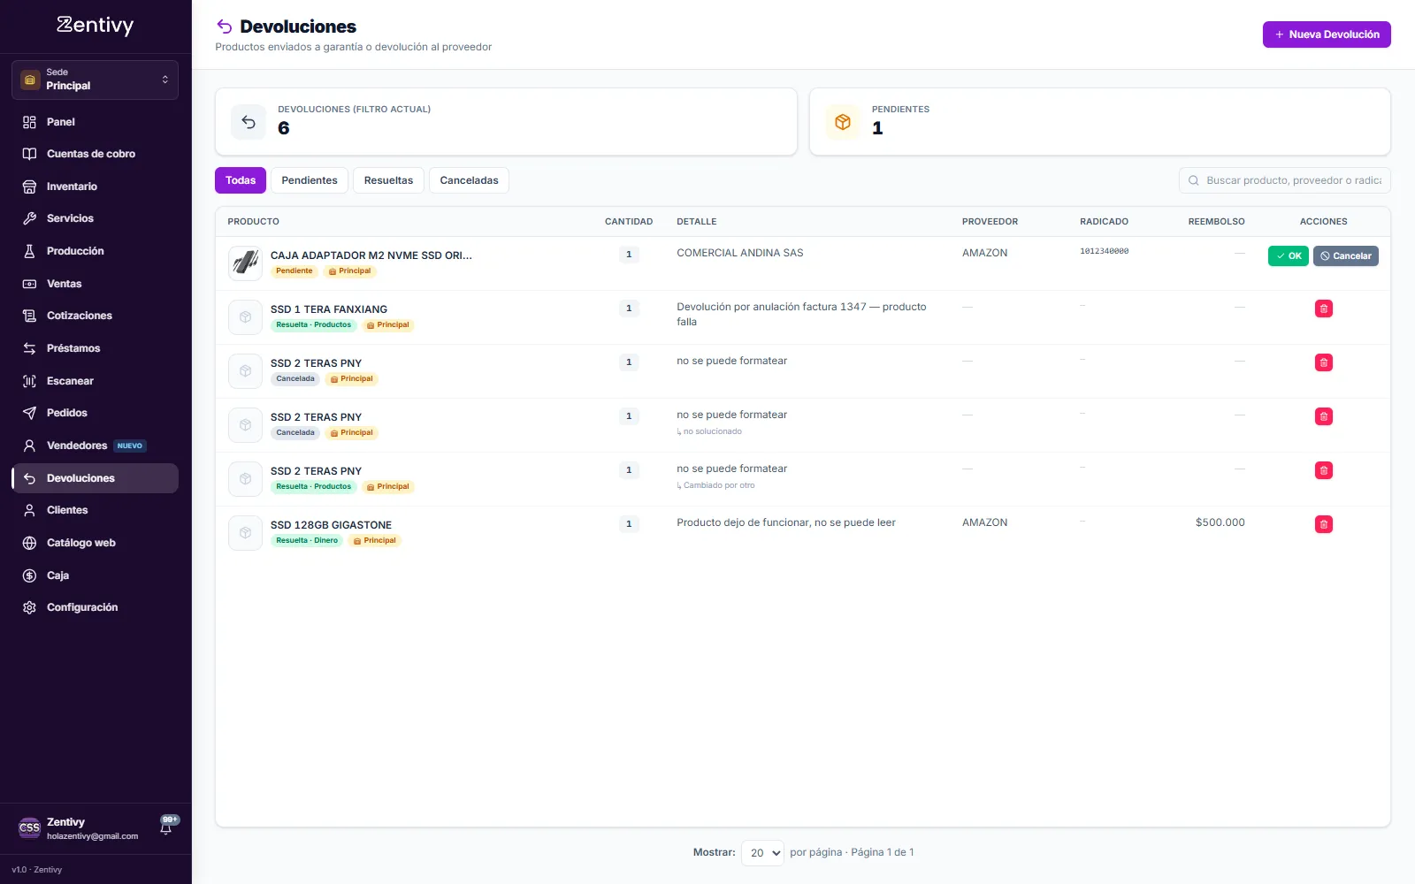
Task: Click the Zentivy user profile avatar
Action: point(29,828)
